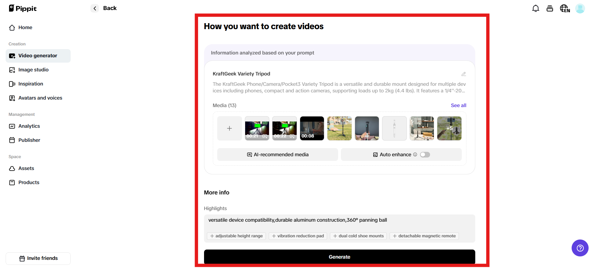Edit product info with the pencil icon
This screenshot has width=598, height=268.
[463, 74]
